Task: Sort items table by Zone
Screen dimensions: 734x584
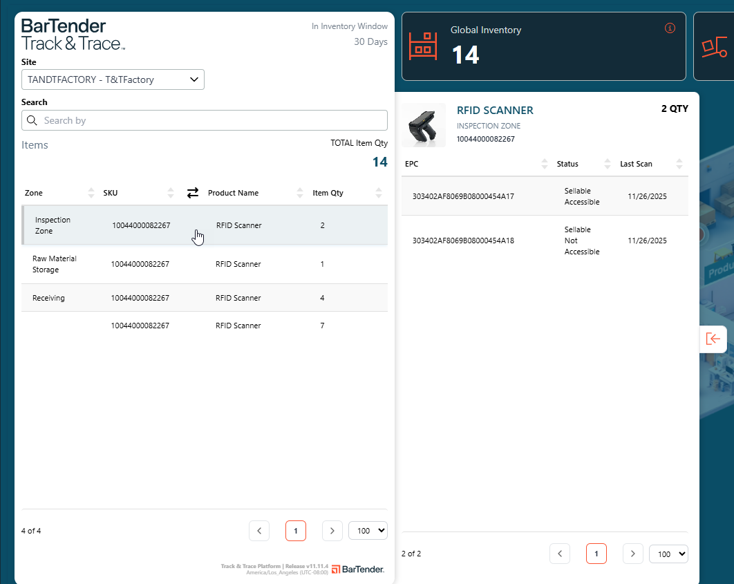Action: tap(91, 193)
